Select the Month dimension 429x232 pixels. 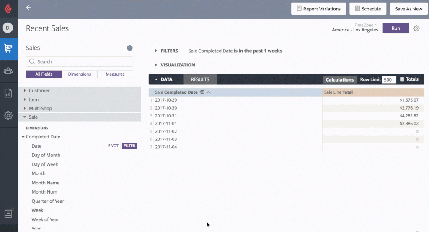(x=39, y=173)
